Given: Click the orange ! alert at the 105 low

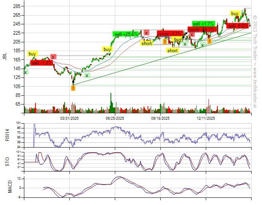Looking at the screenshot, I should point(73,88).
